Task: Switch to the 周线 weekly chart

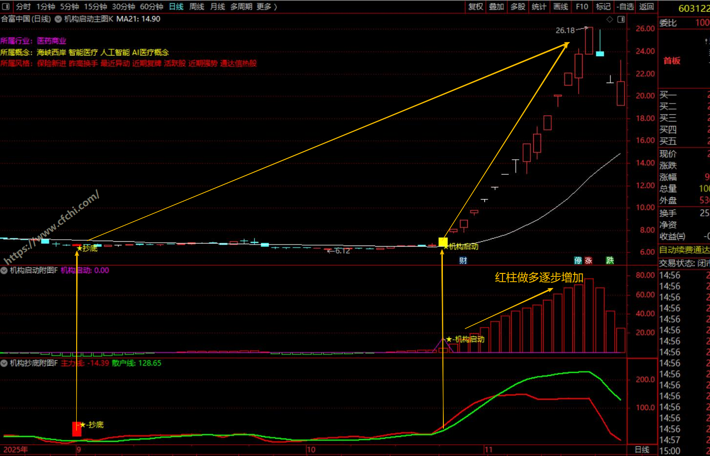Action: pyautogui.click(x=197, y=6)
